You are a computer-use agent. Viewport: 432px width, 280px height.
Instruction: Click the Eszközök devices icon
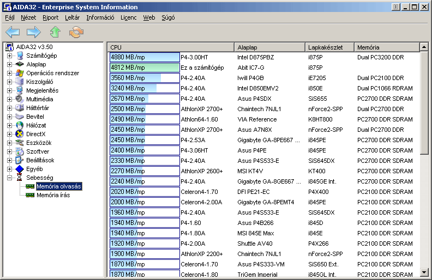[x=20, y=143]
